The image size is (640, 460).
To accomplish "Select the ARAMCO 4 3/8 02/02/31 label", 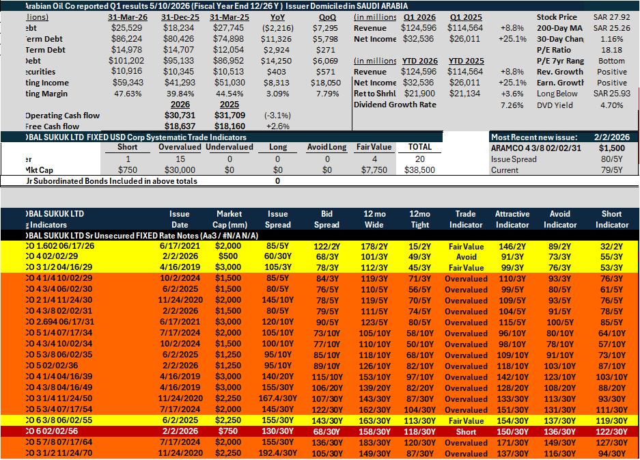I will pyautogui.click(x=536, y=148).
